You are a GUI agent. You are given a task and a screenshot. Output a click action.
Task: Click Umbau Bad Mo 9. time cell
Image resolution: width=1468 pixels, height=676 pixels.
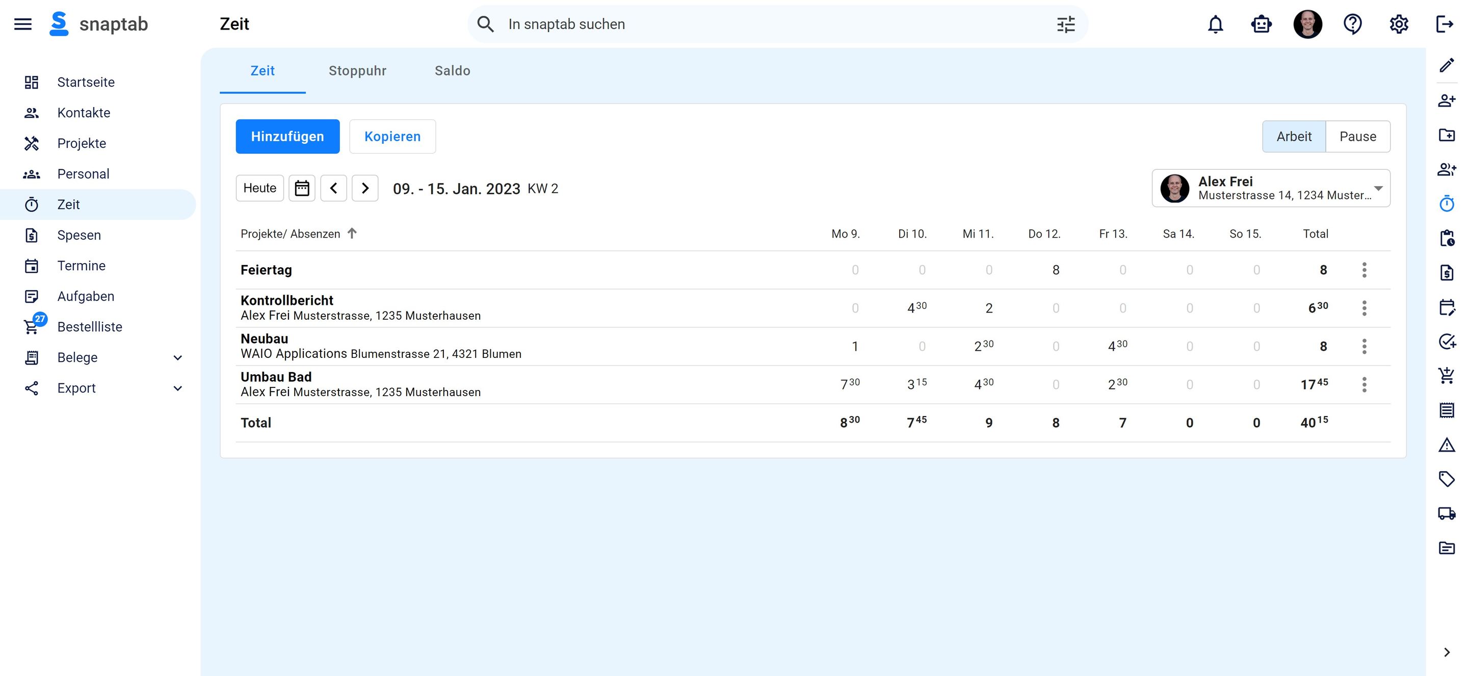point(850,384)
